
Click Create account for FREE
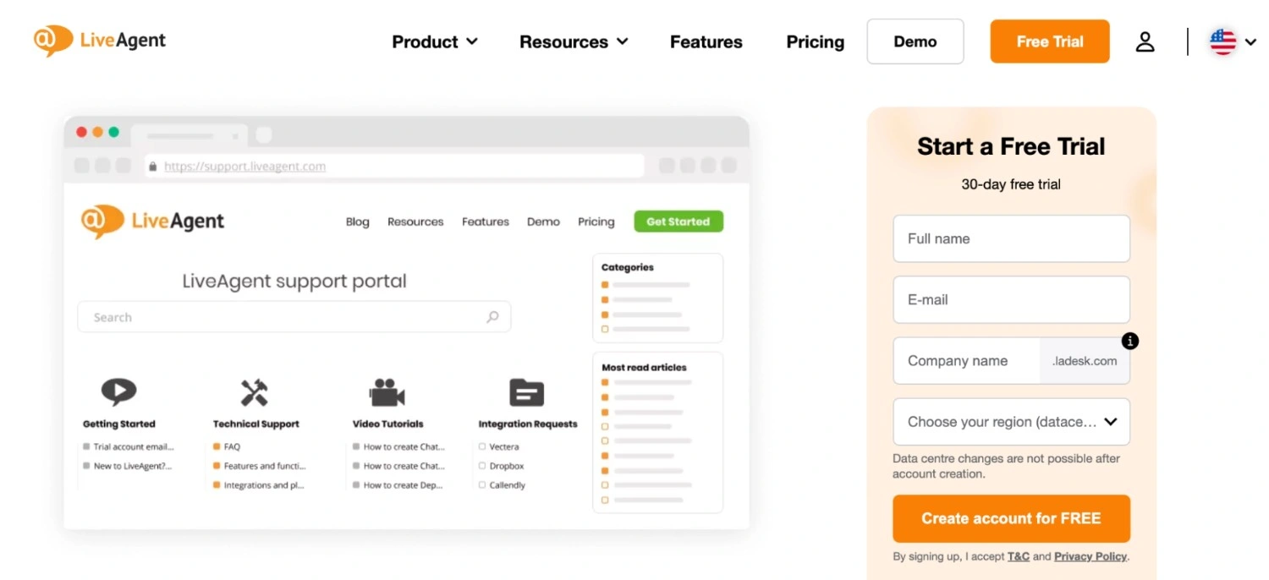tap(1011, 518)
